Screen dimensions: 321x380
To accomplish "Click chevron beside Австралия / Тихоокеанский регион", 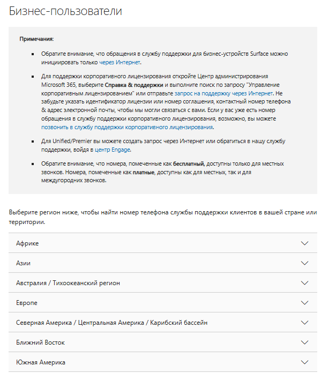I will click(304, 283).
